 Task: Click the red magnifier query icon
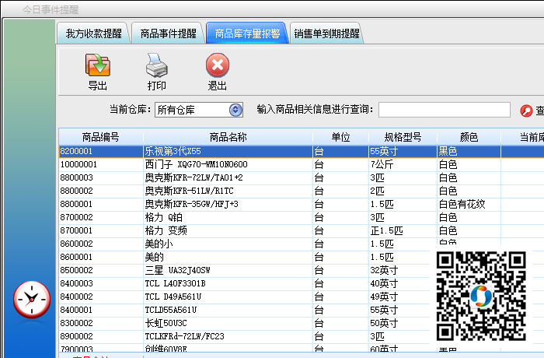point(526,111)
